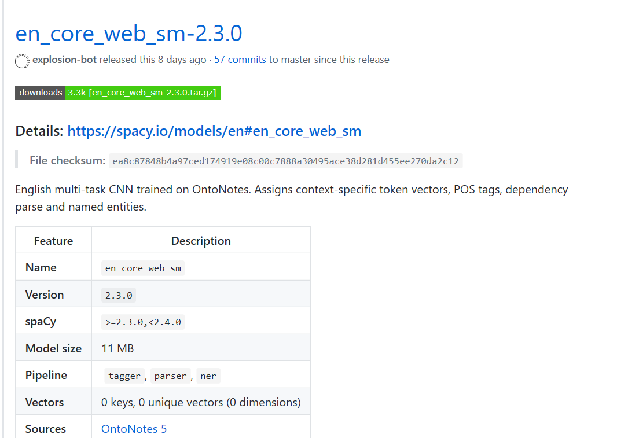Open the en_core_web_sm-2.3.0 release title link
Image resolution: width=617 pixels, height=438 pixels.
(128, 34)
